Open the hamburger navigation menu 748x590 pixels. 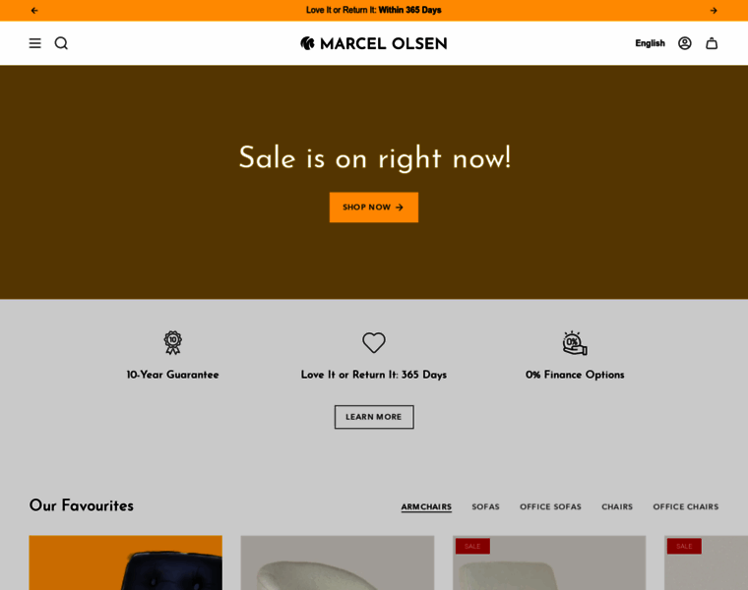(x=34, y=43)
